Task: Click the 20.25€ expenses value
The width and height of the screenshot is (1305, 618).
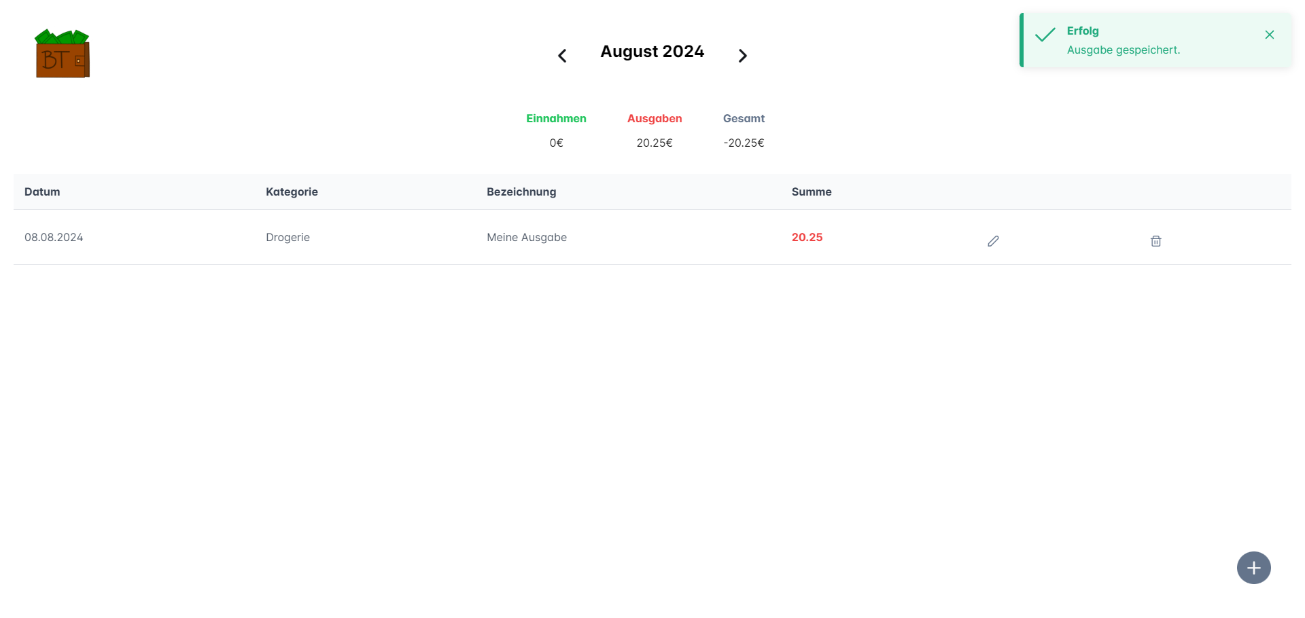Action: click(655, 143)
